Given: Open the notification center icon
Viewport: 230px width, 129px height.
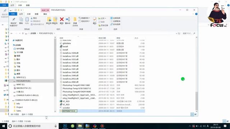Looking at the screenshot, I should 225,126.
